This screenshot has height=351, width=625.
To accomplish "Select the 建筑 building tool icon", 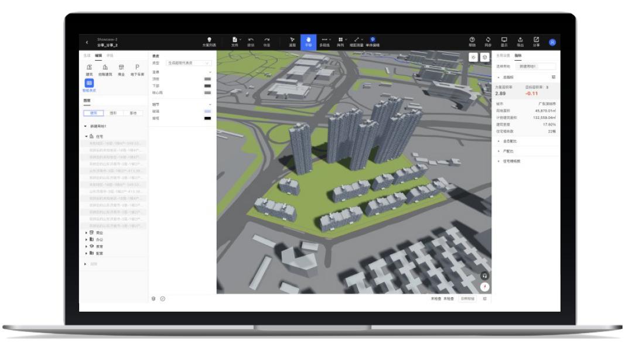I will click(89, 67).
